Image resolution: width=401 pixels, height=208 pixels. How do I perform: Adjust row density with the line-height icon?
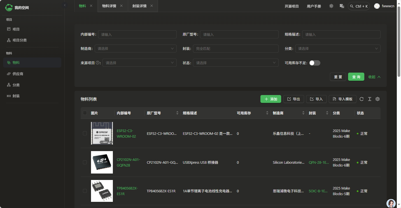pos(369,99)
